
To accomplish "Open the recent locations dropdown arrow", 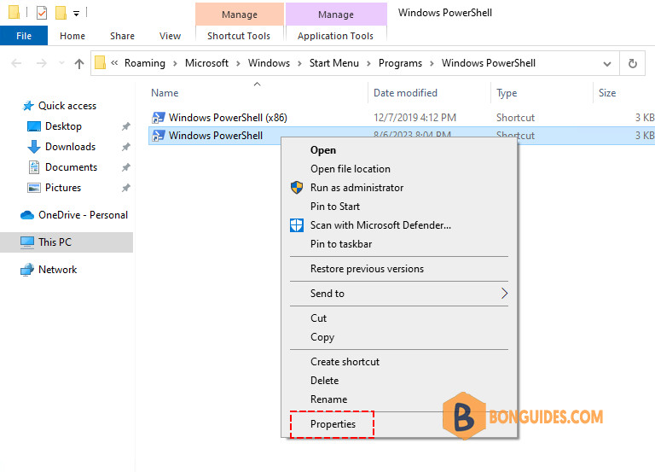I will click(61, 63).
